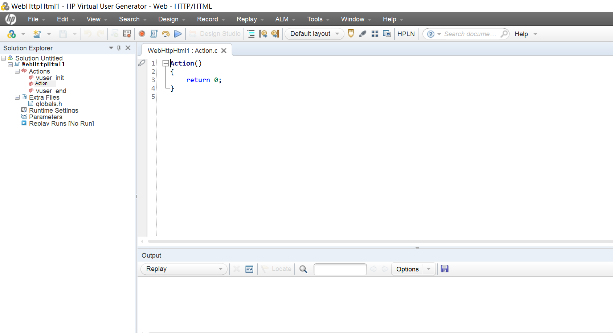Screen dimensions: 613x333
Task: Open the toolbar Help dropdown arrow
Action: click(x=535, y=34)
